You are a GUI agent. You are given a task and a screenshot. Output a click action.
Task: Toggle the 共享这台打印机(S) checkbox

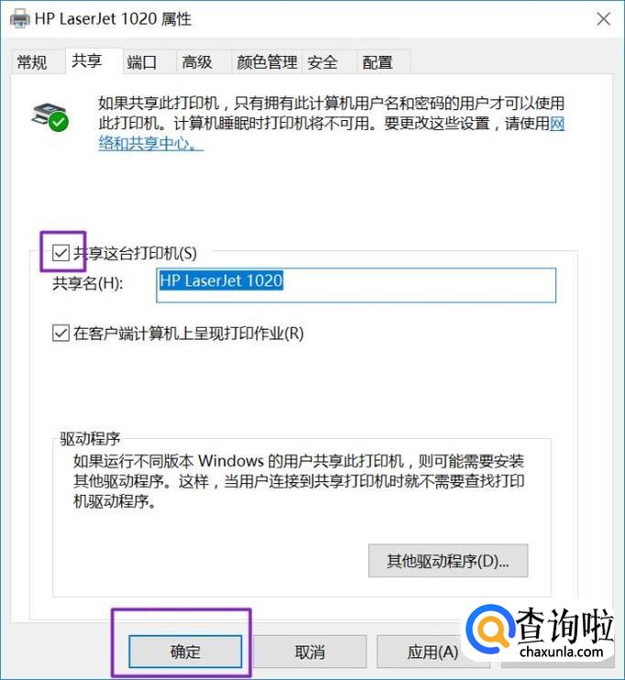[x=60, y=253]
